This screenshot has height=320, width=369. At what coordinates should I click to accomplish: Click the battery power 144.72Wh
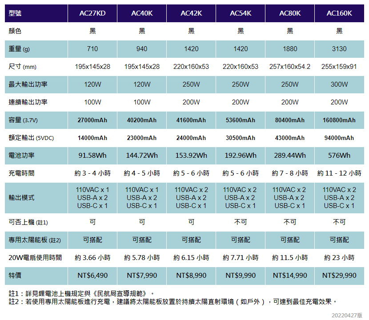click(x=142, y=155)
